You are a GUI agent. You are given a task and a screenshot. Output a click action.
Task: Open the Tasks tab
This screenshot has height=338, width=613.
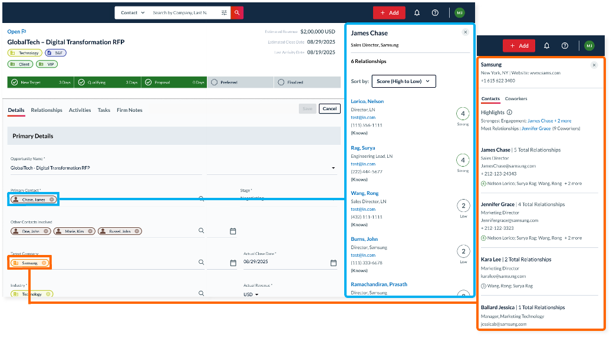[104, 110]
